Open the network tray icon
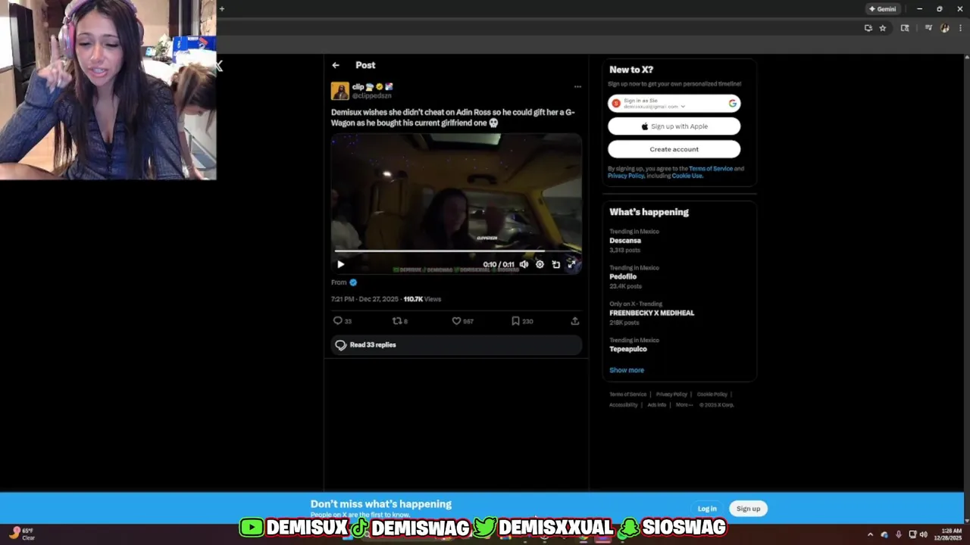The height and width of the screenshot is (545, 970). pos(912,534)
